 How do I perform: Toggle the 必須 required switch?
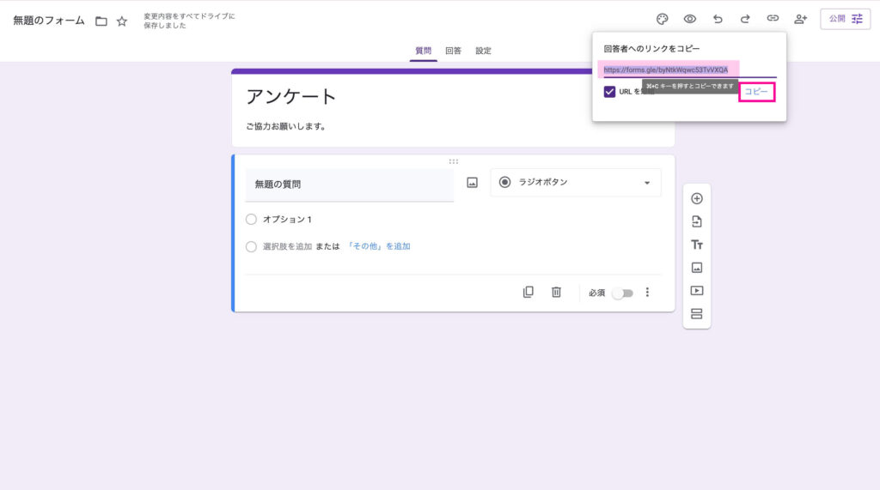click(622, 293)
